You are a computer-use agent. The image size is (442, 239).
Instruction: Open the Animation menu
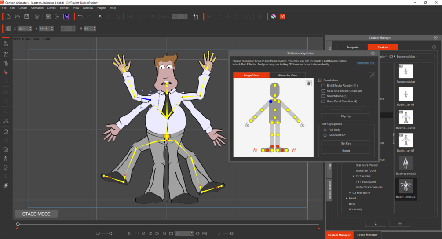37,8
